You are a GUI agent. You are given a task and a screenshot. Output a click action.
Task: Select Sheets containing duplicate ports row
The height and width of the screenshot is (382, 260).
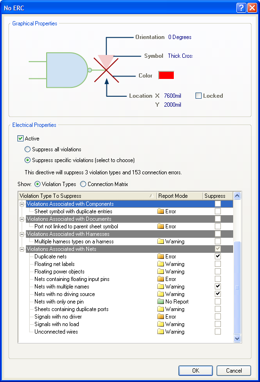[x=126, y=309]
